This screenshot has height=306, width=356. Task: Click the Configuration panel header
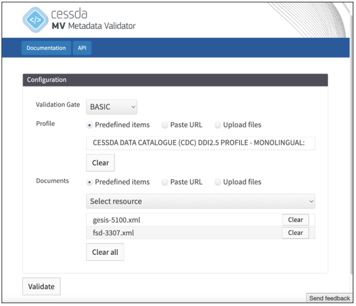point(175,79)
